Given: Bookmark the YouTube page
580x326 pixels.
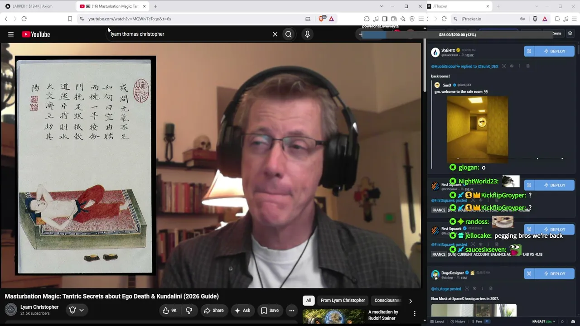Looking at the screenshot, I should point(70,19).
